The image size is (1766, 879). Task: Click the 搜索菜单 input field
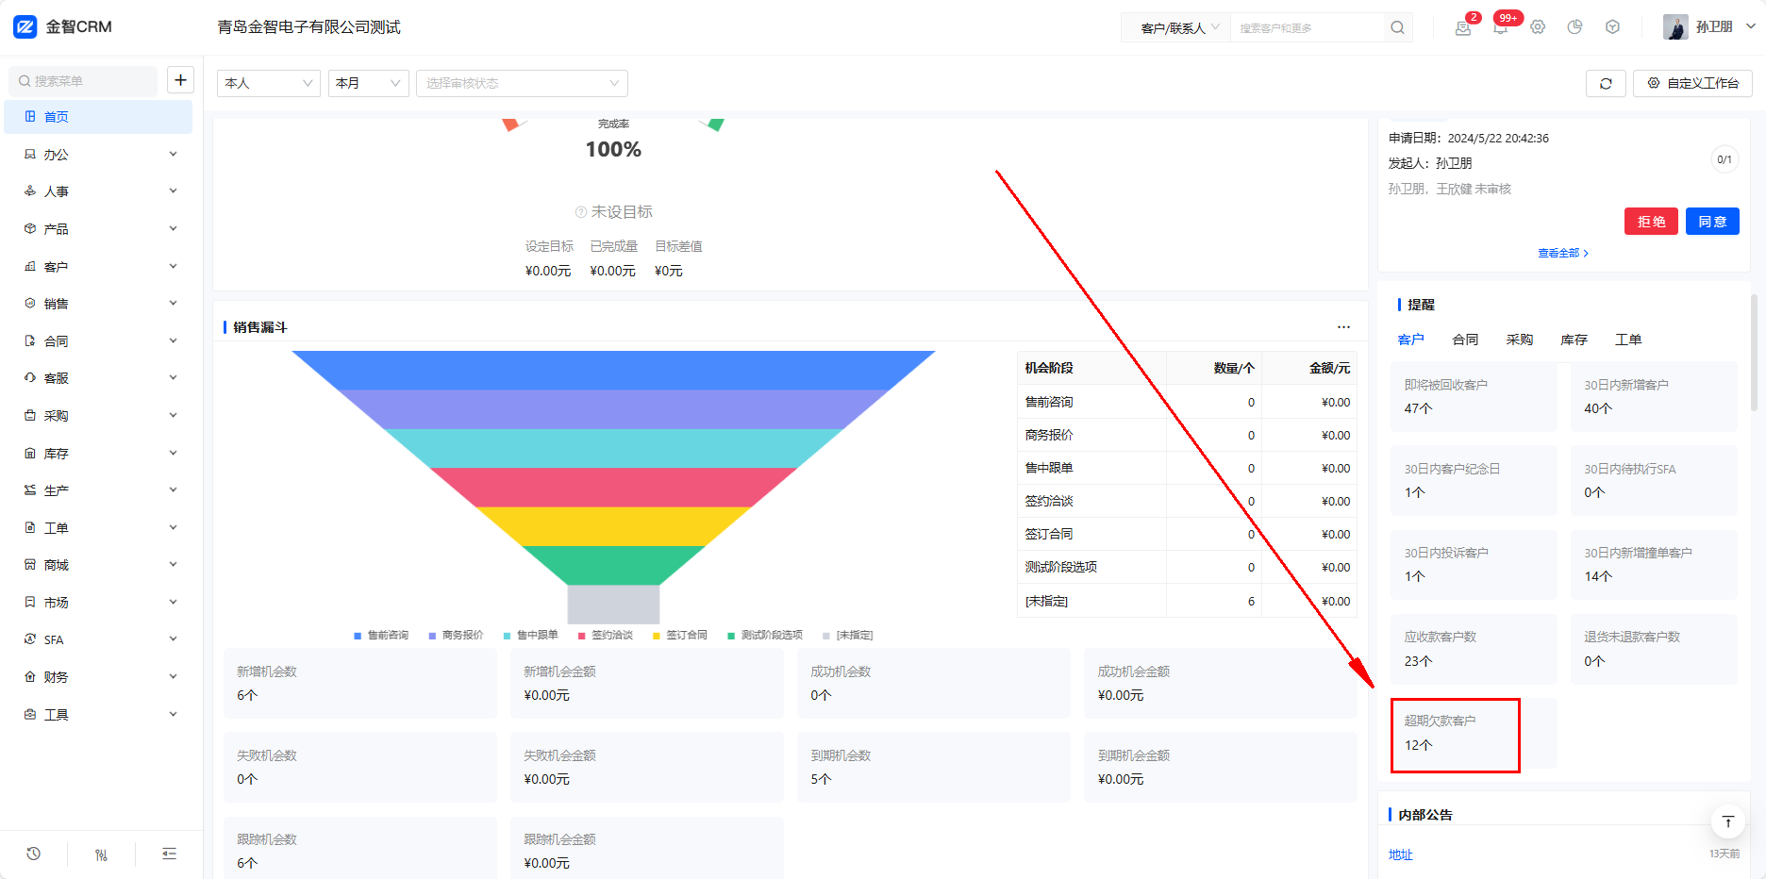[83, 81]
